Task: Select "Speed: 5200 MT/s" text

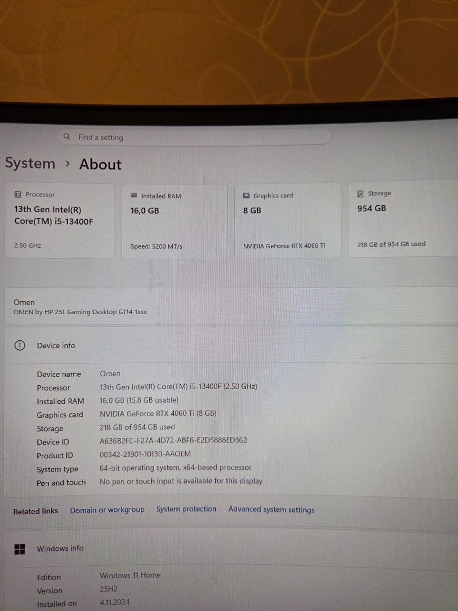Action: click(156, 246)
